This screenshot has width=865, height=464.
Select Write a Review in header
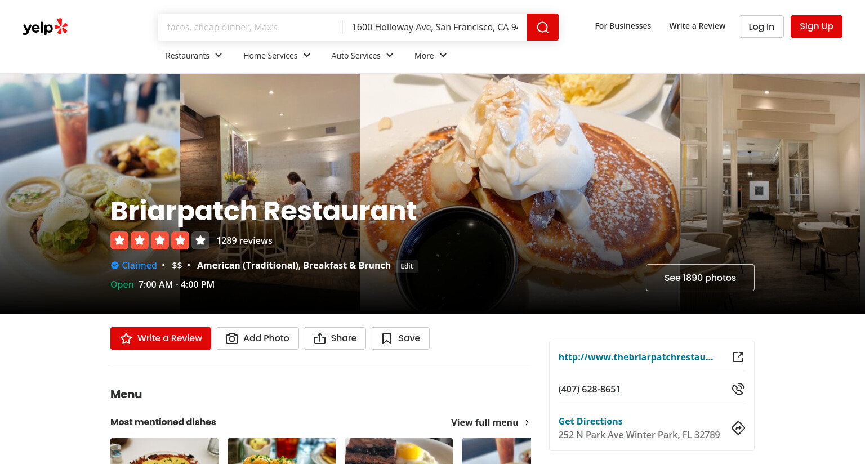[697, 26]
